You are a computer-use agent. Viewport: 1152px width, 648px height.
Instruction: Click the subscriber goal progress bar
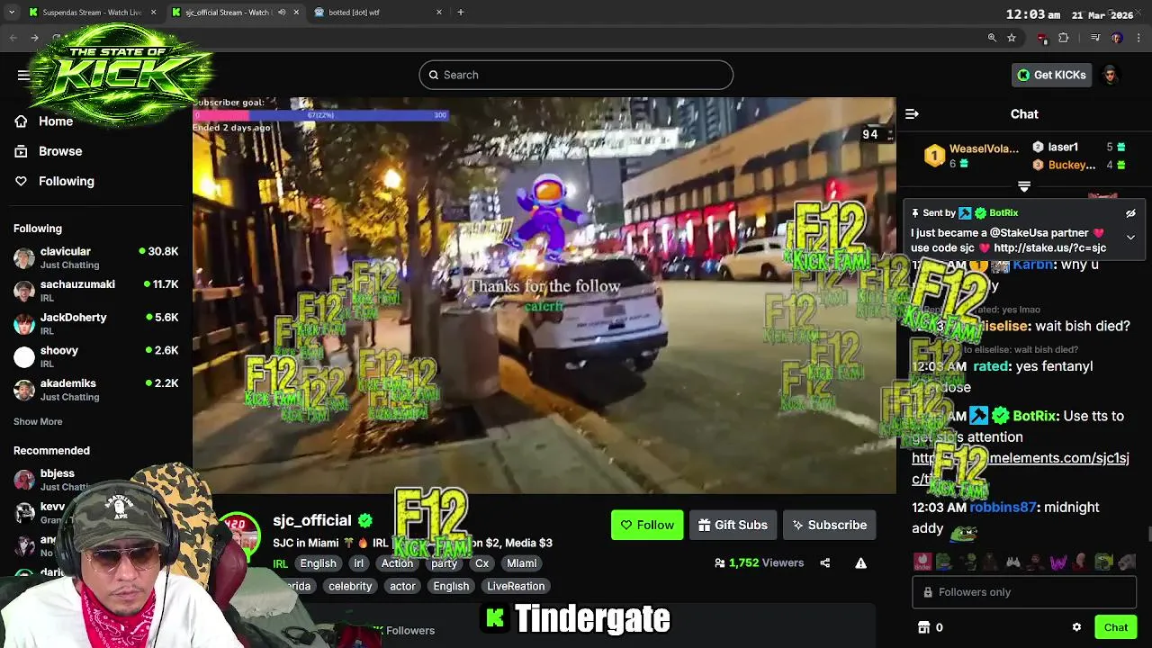point(321,115)
